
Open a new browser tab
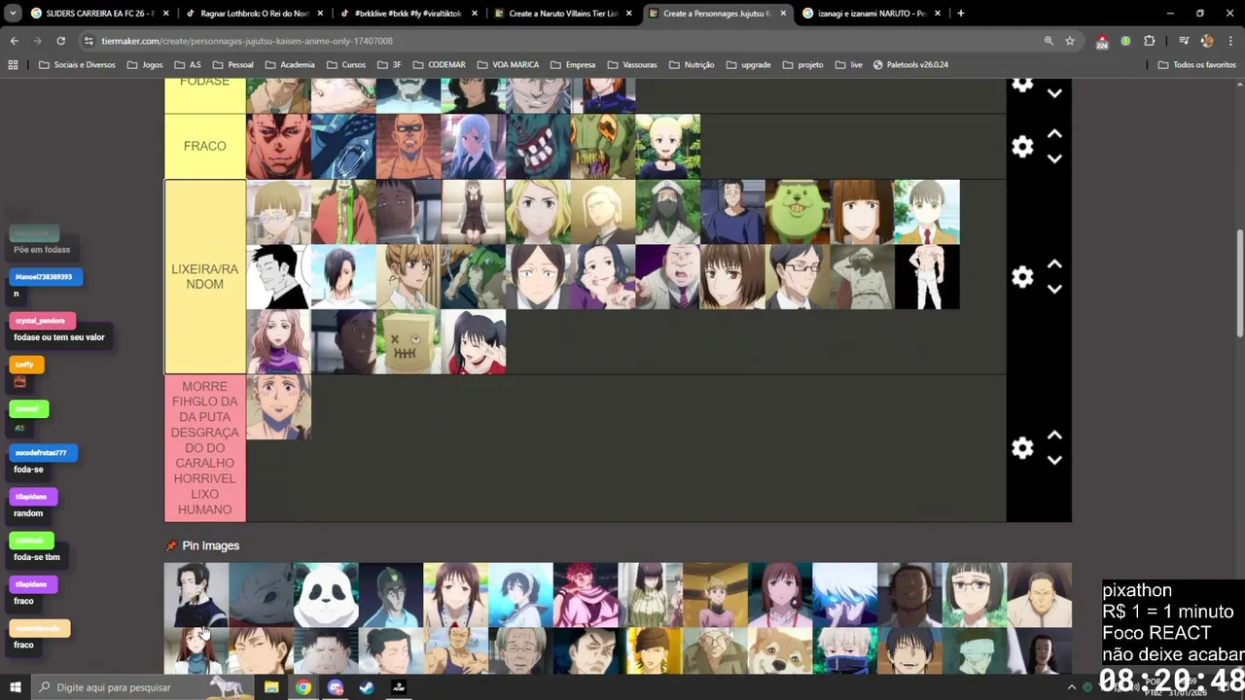961,14
